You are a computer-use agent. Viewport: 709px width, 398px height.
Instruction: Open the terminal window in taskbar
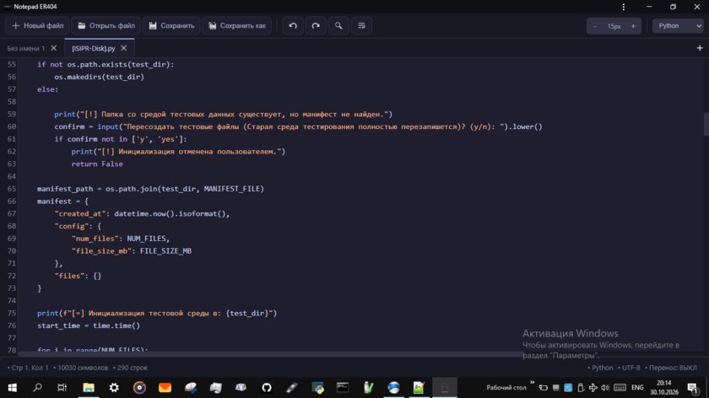coord(343,388)
